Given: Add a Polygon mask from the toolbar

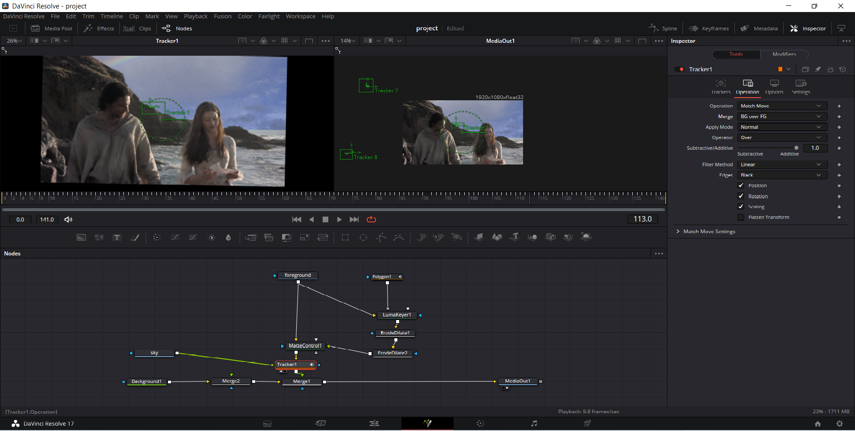Looking at the screenshot, I should click(x=381, y=237).
